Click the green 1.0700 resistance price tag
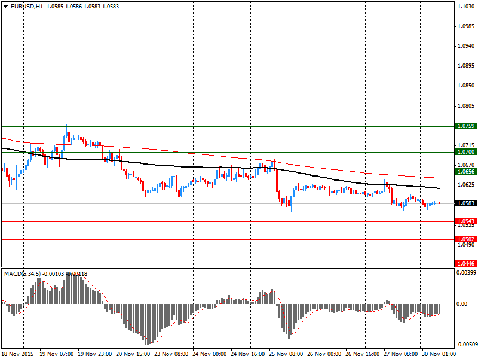The image size is (478, 359). [x=466, y=152]
